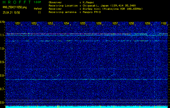Click the Observer field label
The height and width of the screenshot is (108, 170).
[x=55, y=2]
